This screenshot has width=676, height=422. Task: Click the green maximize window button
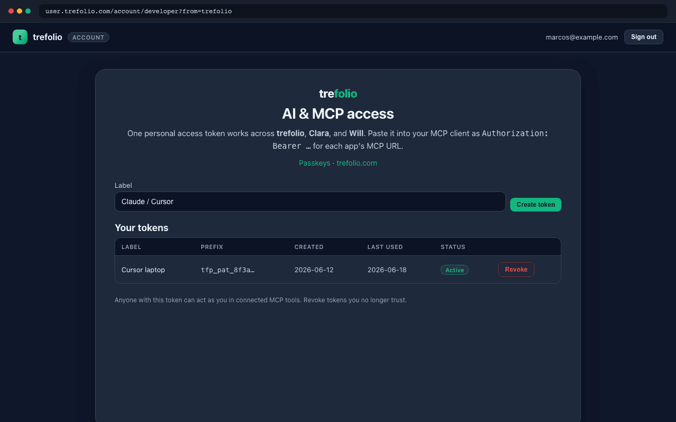click(x=28, y=11)
